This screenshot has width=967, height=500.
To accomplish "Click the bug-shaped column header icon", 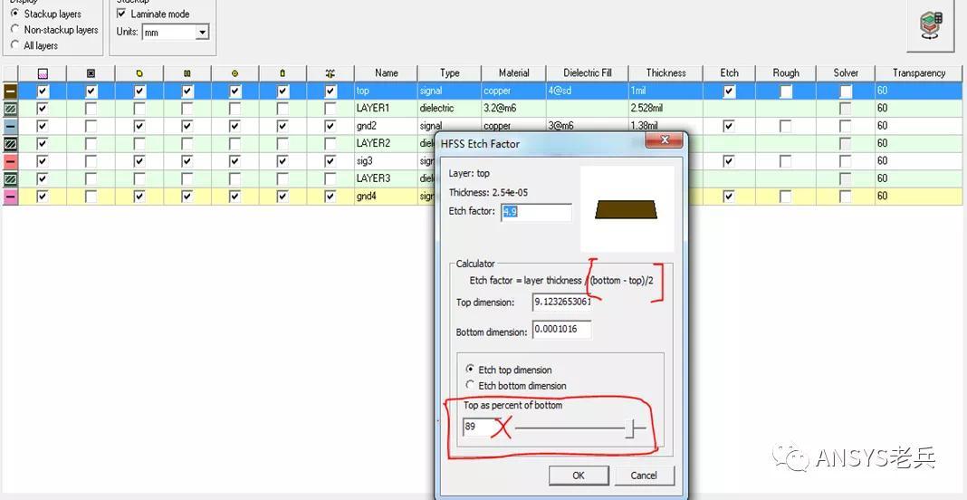I will click(x=330, y=73).
